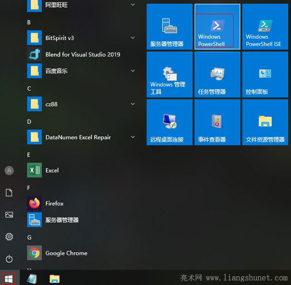Click the letter B section header
The height and width of the screenshot is (285, 291).
(x=29, y=23)
